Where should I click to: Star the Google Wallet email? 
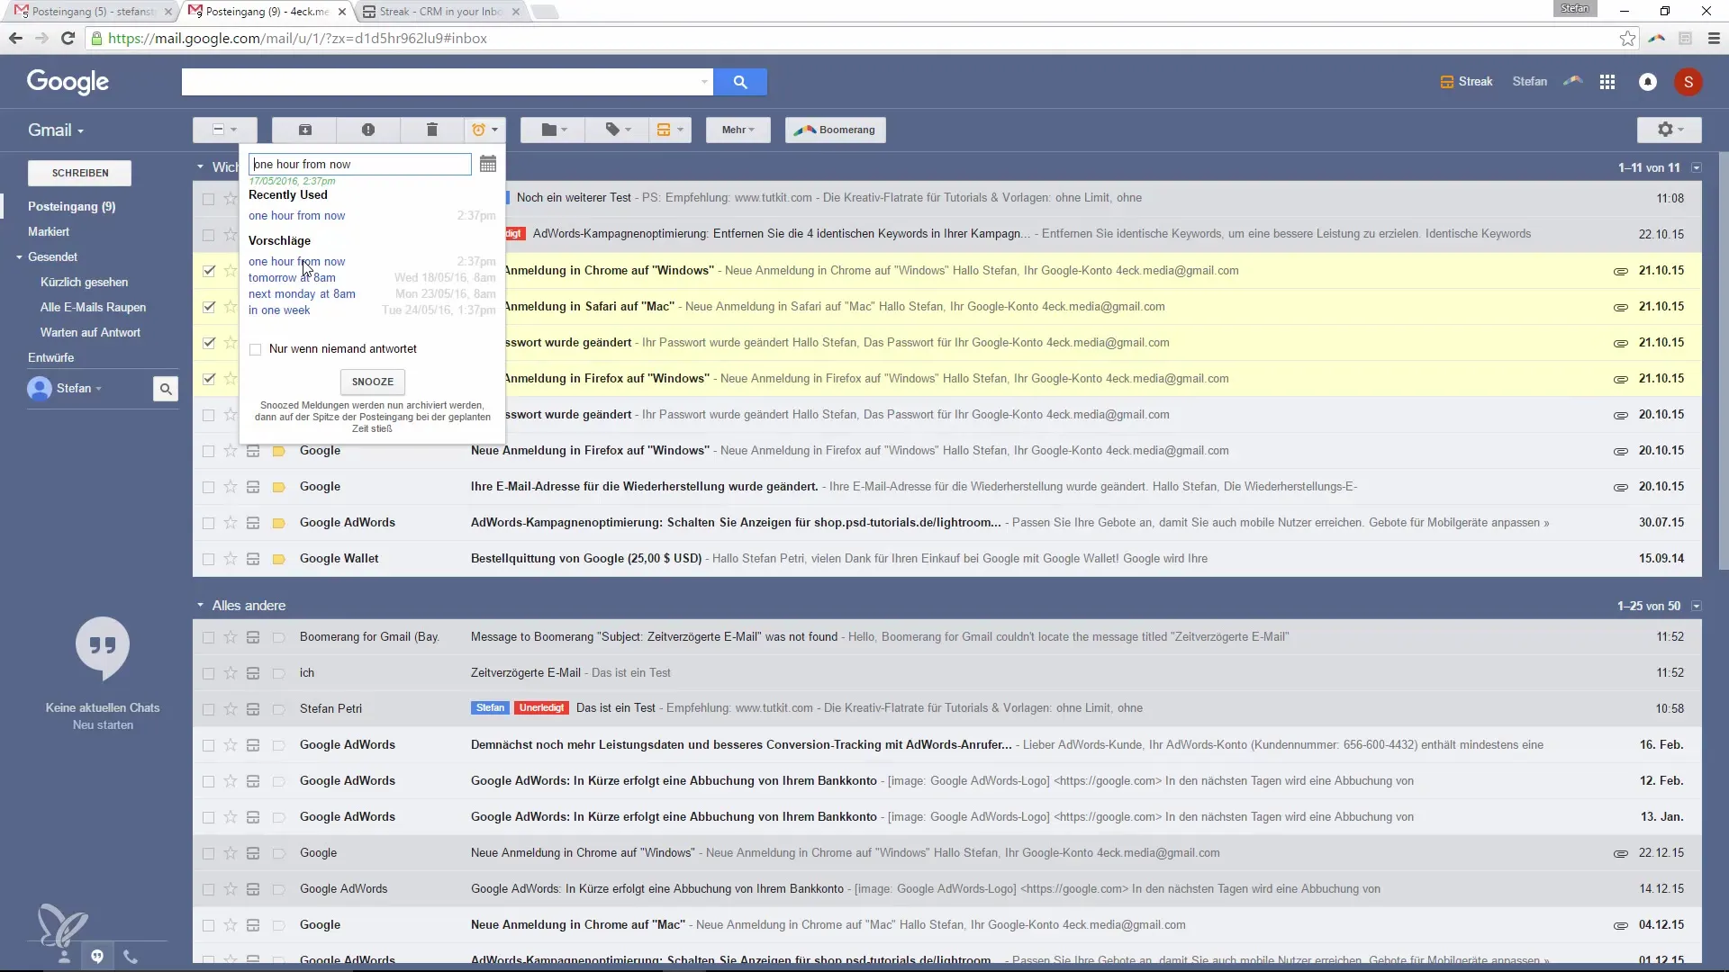231,559
